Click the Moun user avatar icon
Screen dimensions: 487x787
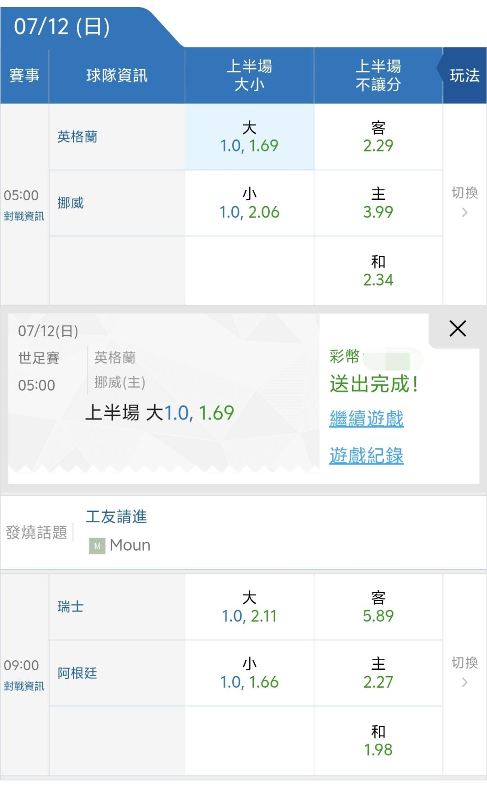tap(97, 546)
